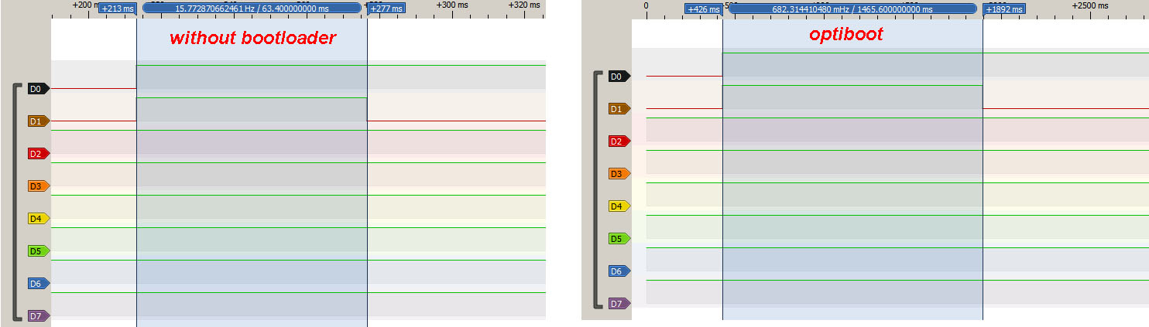Click the D0 channel tag in the optiboot capture
The height and width of the screenshot is (327, 1149).
(x=618, y=77)
